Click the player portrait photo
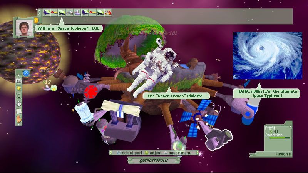 [24, 27]
